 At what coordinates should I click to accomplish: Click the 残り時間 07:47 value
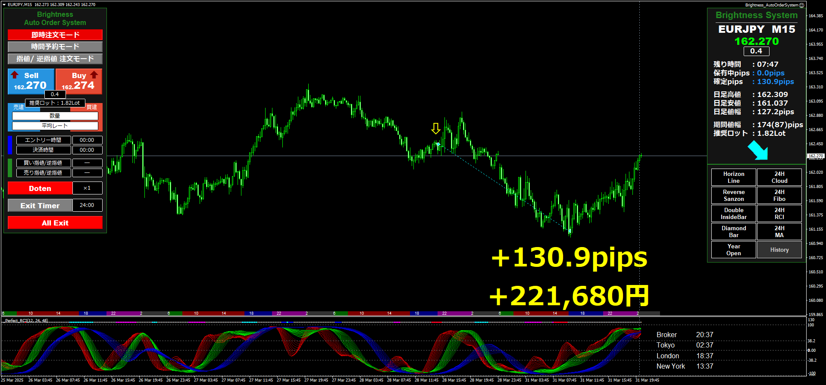[x=768, y=64]
